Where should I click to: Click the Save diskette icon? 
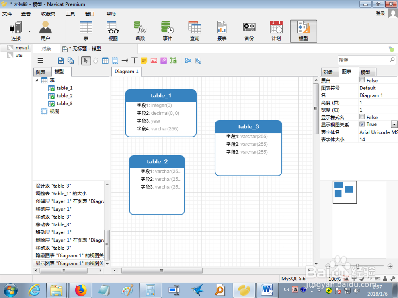pyautogui.click(x=60, y=60)
